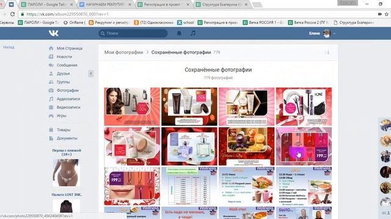Screen dimensions: 391x219
Task: Close the ПАРОЛИ - Google Tab browser tab
Action: point(71,4)
